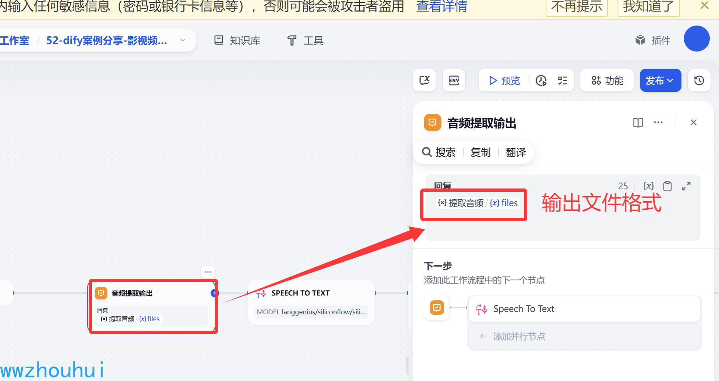Click the orange answer icon under 下一步
This screenshot has width=719, height=381.
point(437,308)
